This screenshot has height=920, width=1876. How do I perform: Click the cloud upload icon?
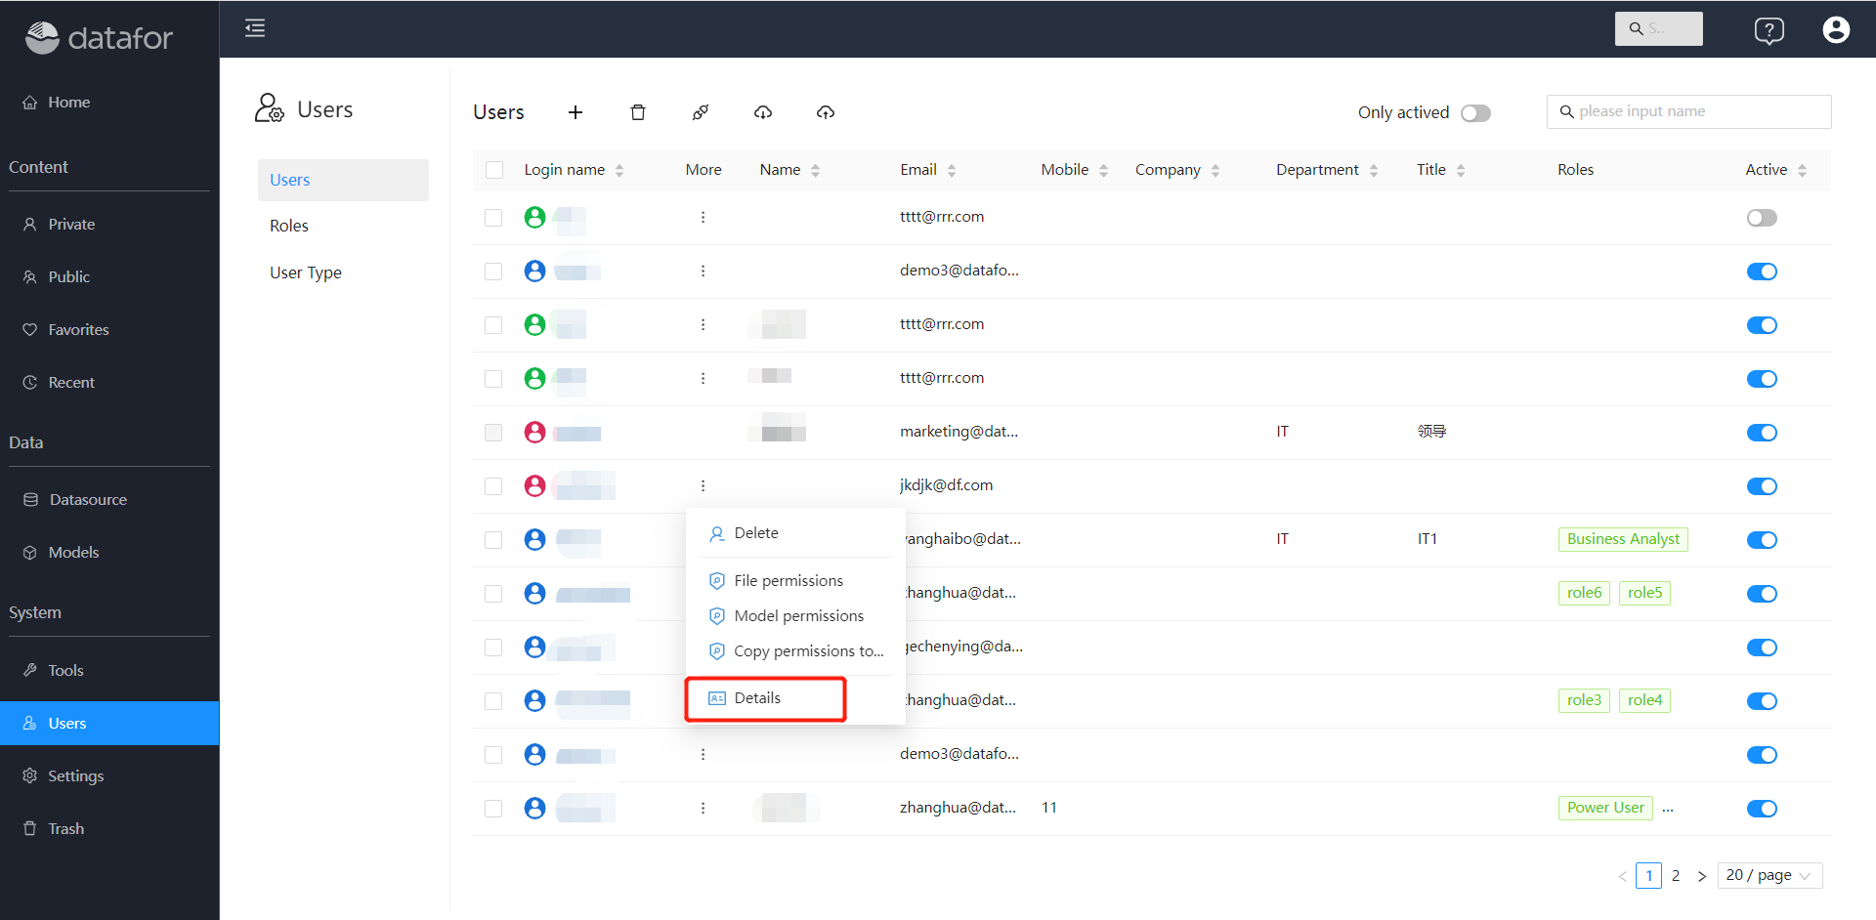pos(826,112)
